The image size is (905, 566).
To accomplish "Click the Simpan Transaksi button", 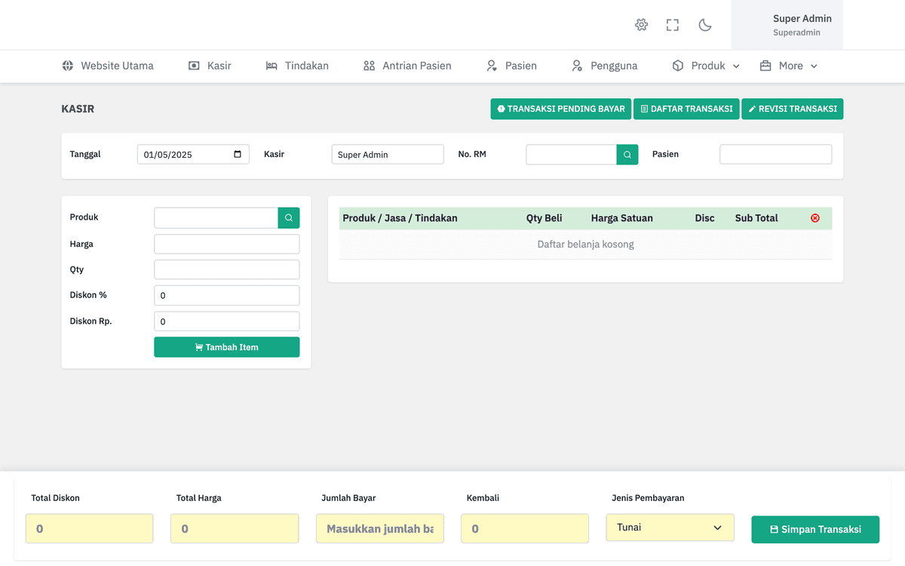I will pyautogui.click(x=815, y=529).
